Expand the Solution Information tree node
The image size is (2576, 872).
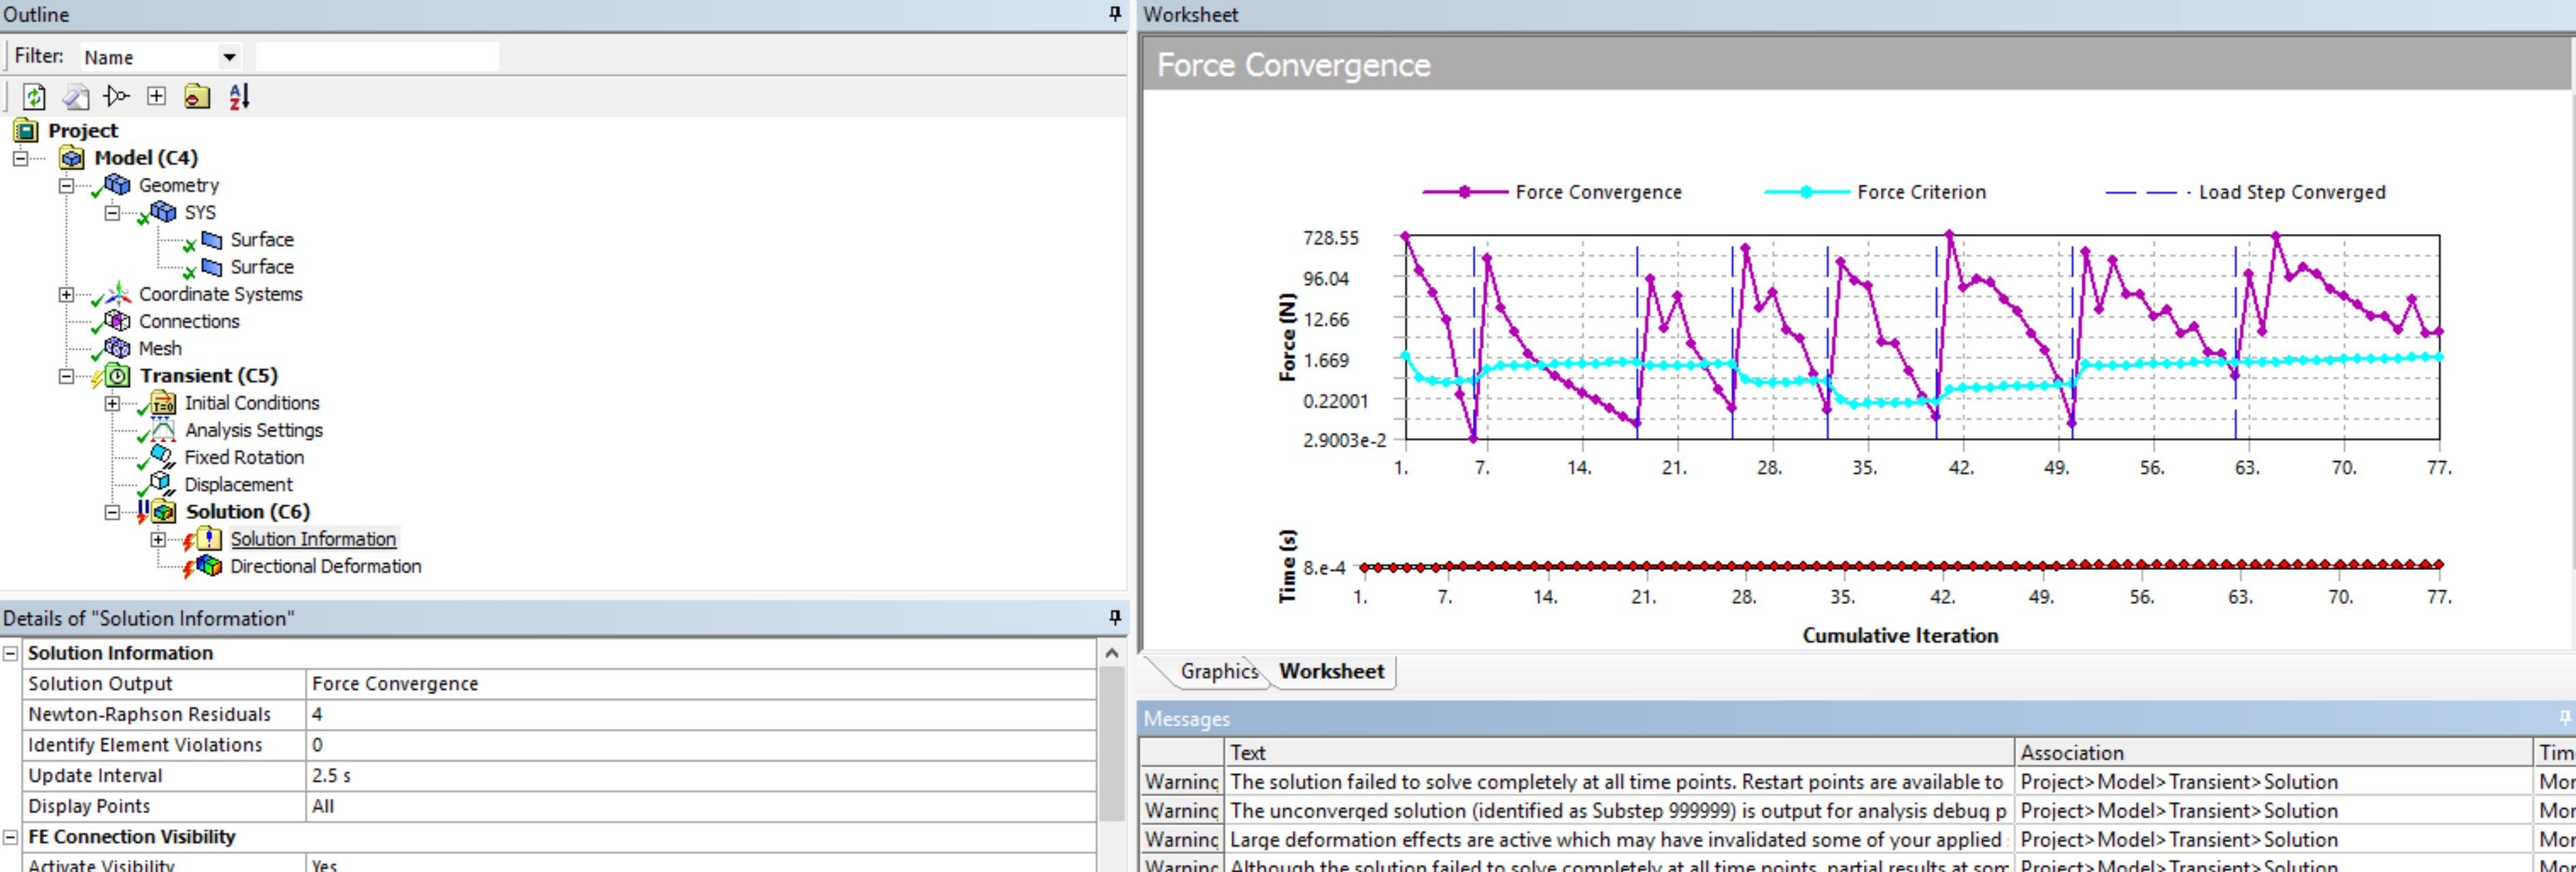click(158, 539)
